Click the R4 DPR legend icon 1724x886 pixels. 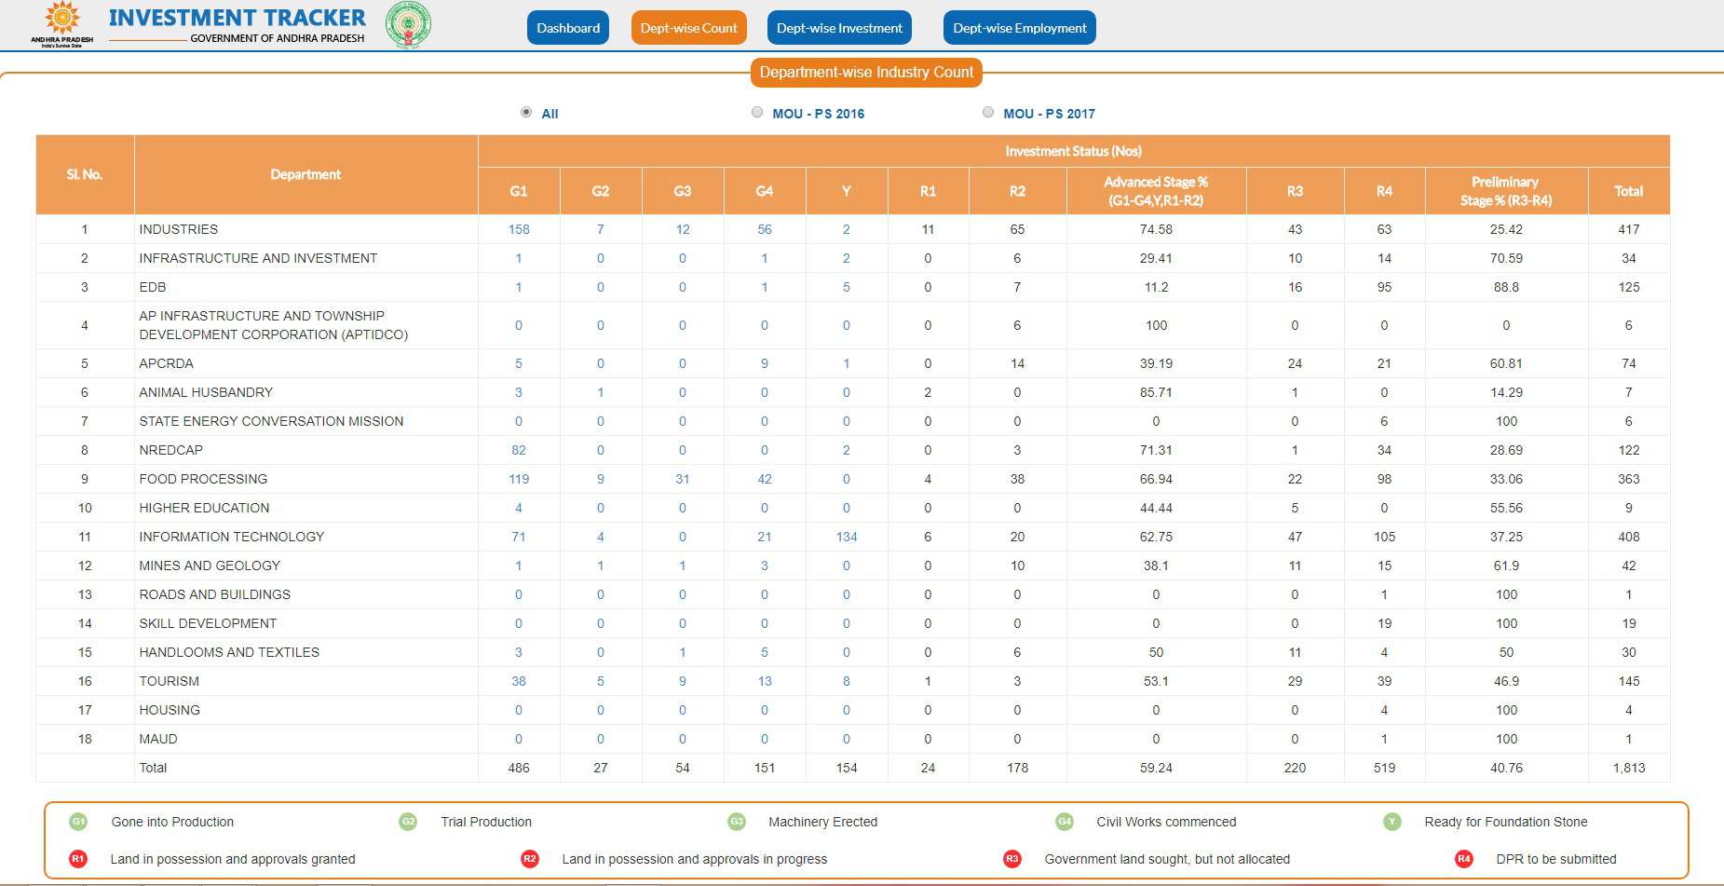click(x=1464, y=859)
